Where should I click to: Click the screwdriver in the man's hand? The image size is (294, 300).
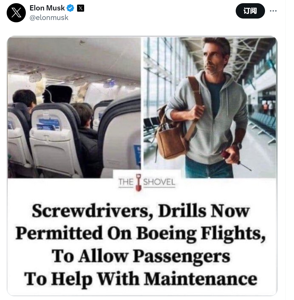(236, 160)
